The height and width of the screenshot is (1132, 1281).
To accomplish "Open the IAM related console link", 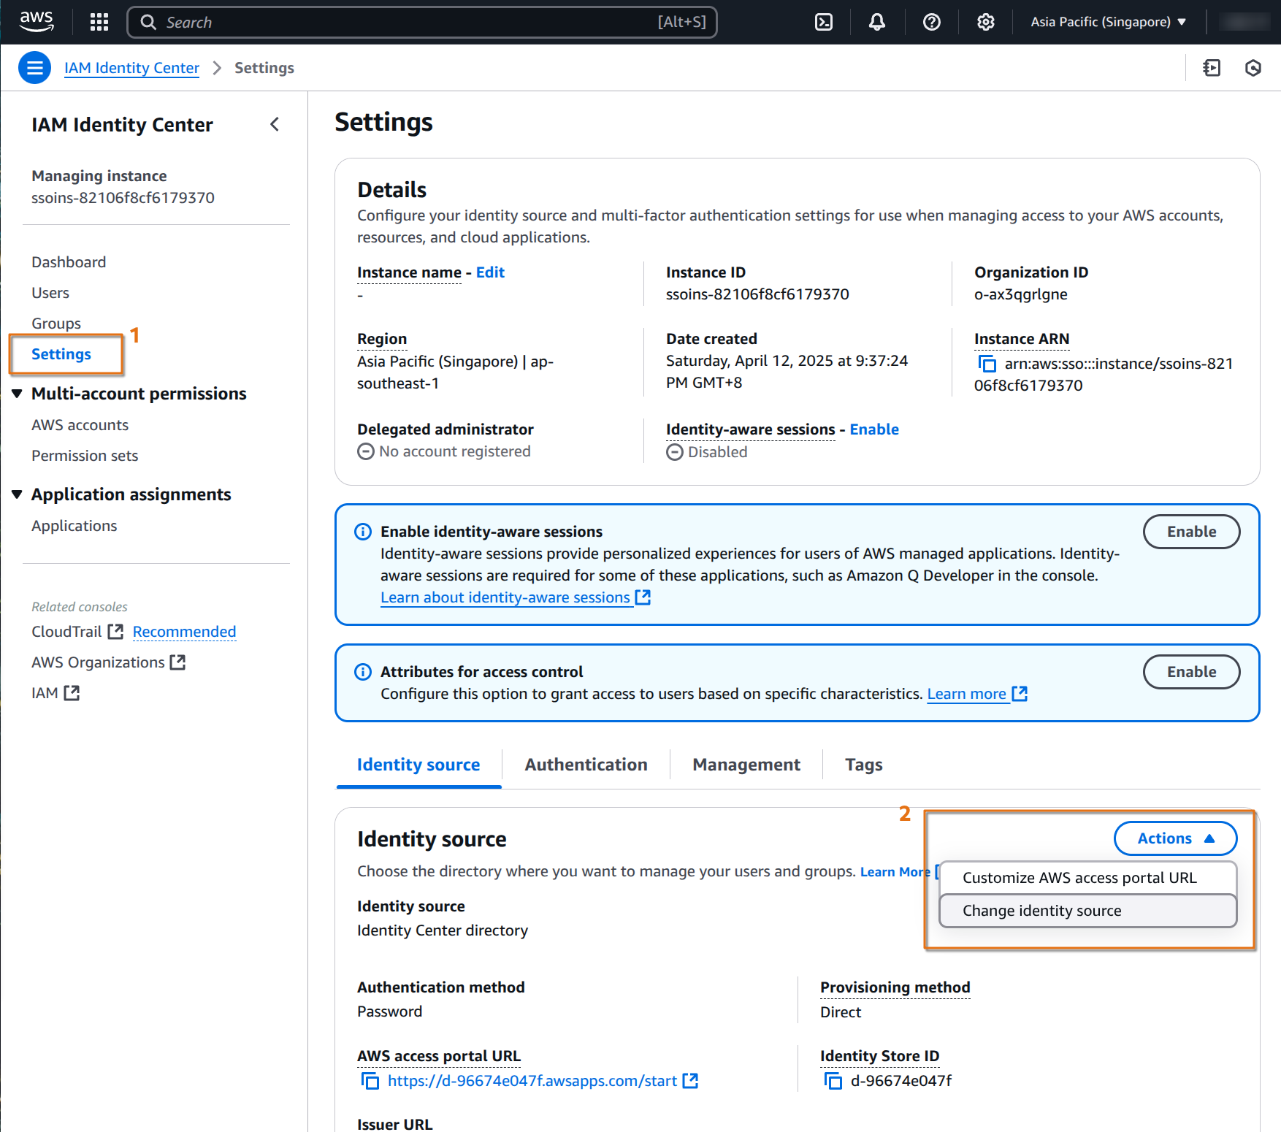I will (x=56, y=693).
